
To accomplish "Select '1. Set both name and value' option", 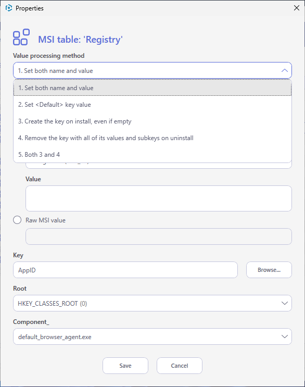I will (152, 88).
